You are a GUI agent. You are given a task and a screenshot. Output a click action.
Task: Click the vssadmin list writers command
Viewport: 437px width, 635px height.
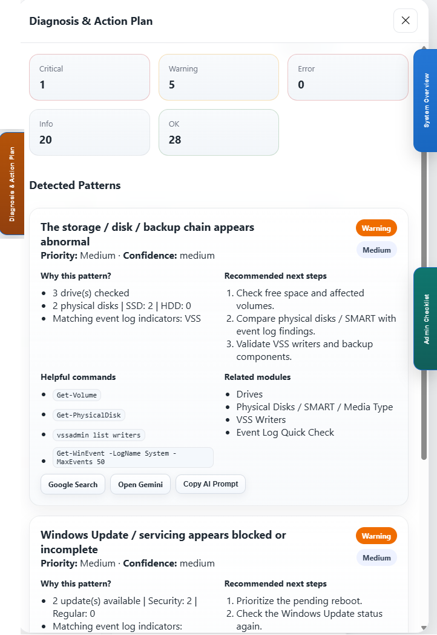pos(99,435)
